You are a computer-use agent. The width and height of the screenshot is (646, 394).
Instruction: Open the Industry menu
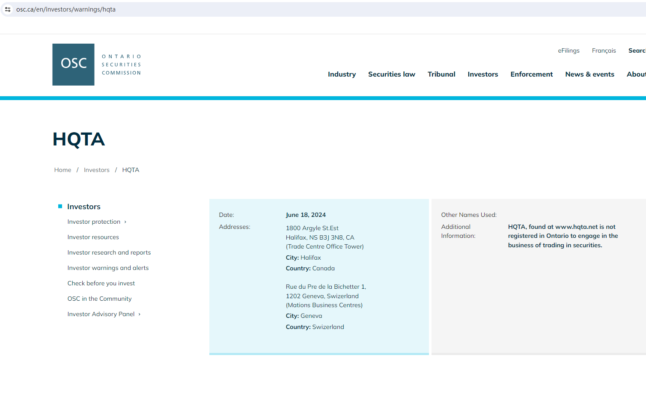click(x=342, y=74)
